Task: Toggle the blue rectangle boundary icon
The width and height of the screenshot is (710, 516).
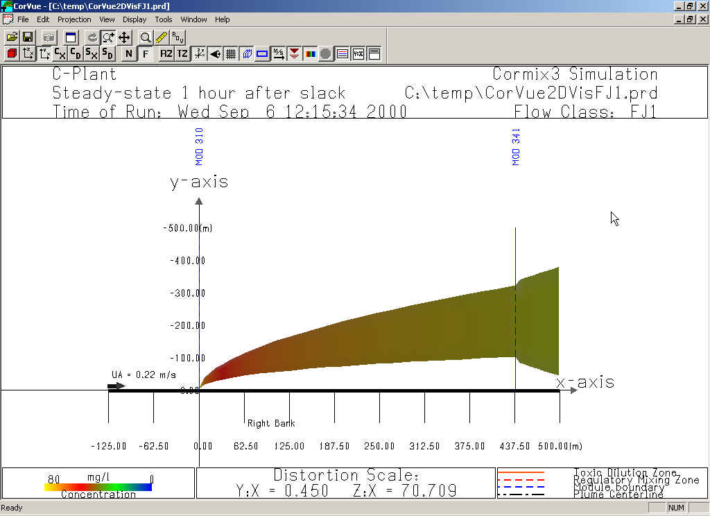Action: (x=263, y=53)
